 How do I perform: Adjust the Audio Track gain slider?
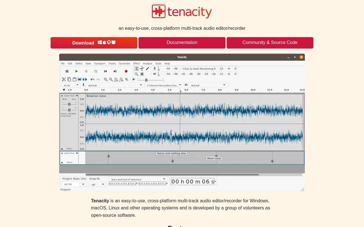[69, 104]
